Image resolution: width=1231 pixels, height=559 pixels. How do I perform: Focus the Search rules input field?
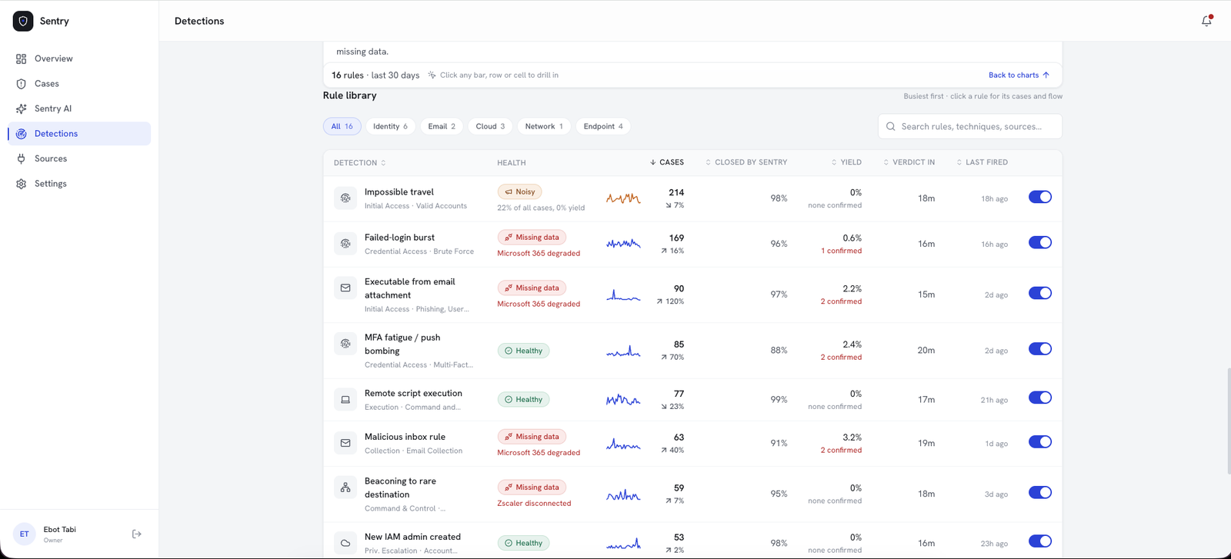970,126
